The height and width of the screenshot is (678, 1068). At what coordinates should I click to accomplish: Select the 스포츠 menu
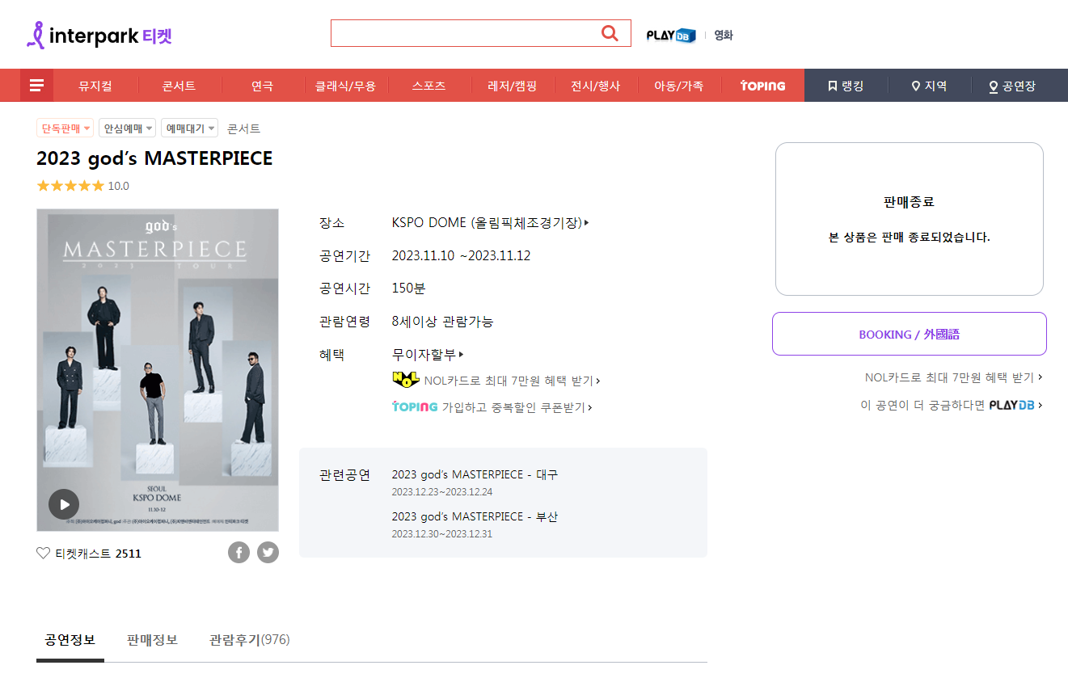(428, 86)
